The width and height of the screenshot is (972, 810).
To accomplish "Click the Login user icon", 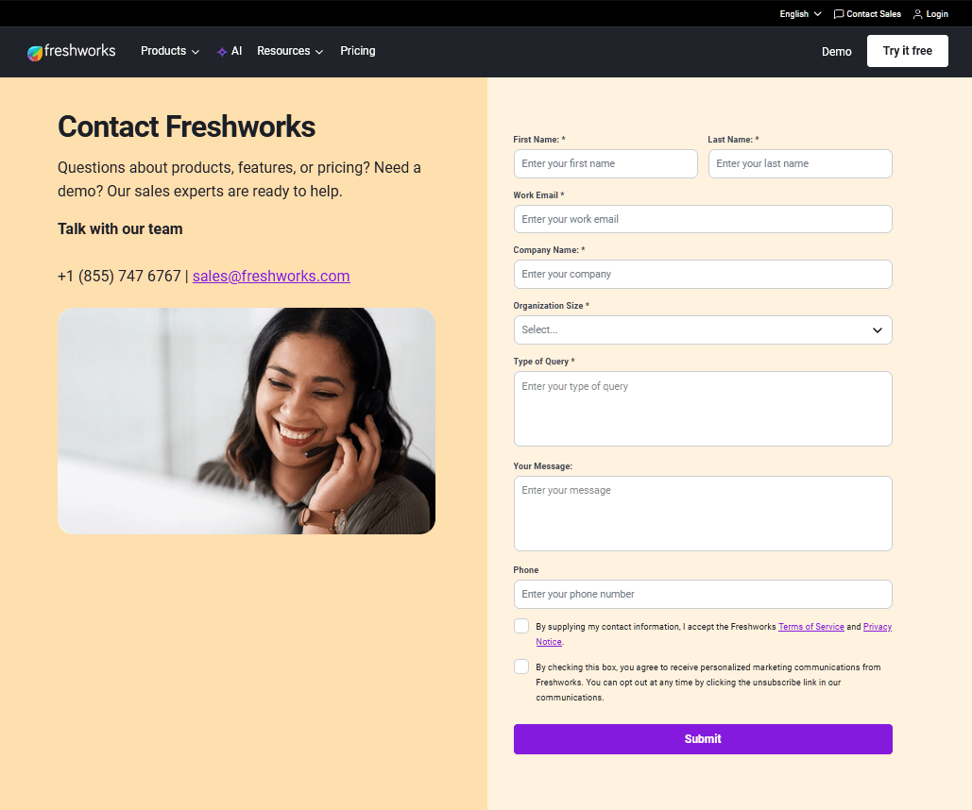I will (917, 14).
